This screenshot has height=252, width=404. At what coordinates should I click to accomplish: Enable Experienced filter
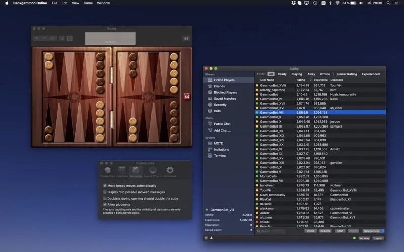371,74
